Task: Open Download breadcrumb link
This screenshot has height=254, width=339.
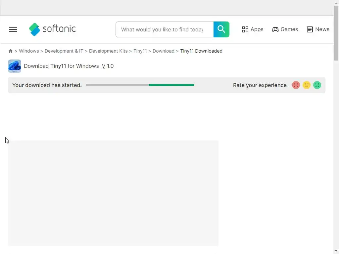Action: click(x=164, y=51)
